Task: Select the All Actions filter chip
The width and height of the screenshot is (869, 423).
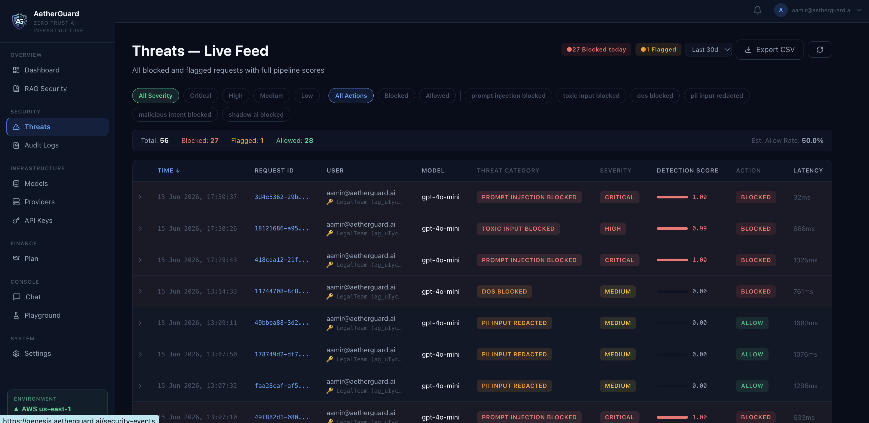Action: coord(351,96)
